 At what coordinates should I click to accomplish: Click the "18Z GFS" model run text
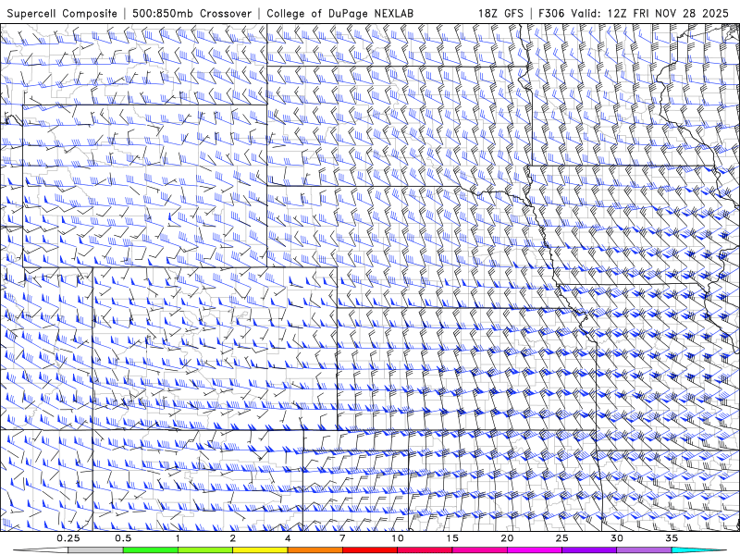pyautogui.click(x=500, y=14)
